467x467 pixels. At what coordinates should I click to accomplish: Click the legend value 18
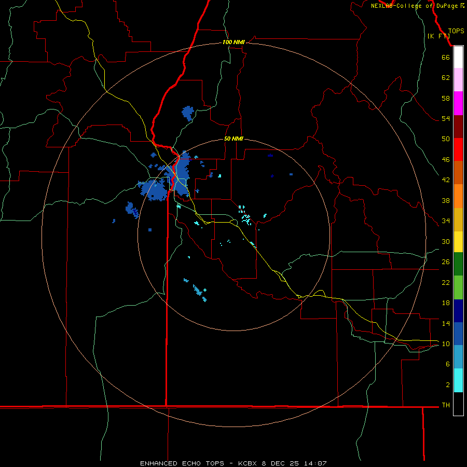pyautogui.click(x=446, y=303)
